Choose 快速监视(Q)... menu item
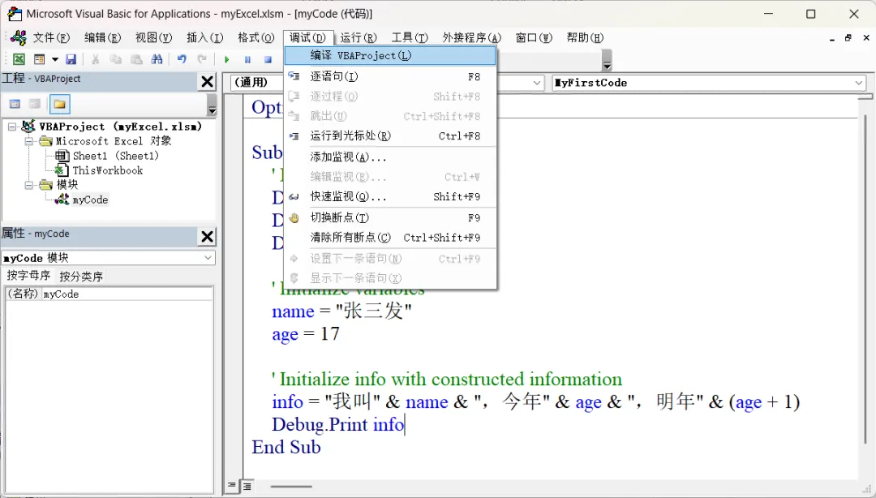The image size is (876, 498). pos(390,197)
